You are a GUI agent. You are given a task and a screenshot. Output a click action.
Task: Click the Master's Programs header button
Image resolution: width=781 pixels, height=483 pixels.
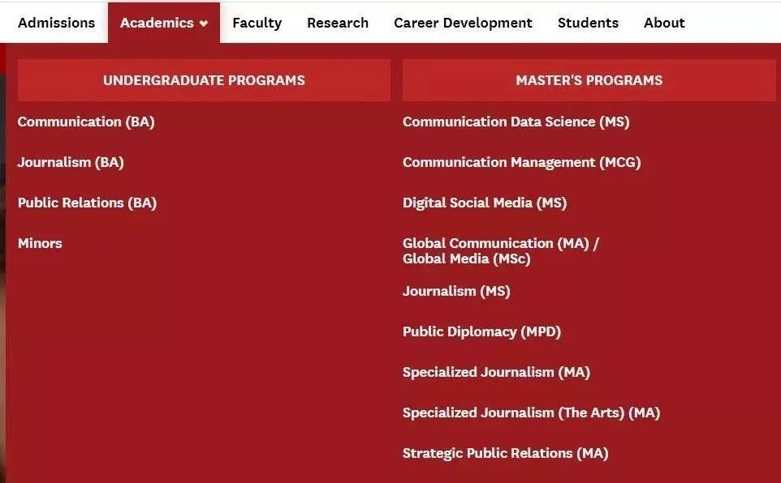click(589, 80)
